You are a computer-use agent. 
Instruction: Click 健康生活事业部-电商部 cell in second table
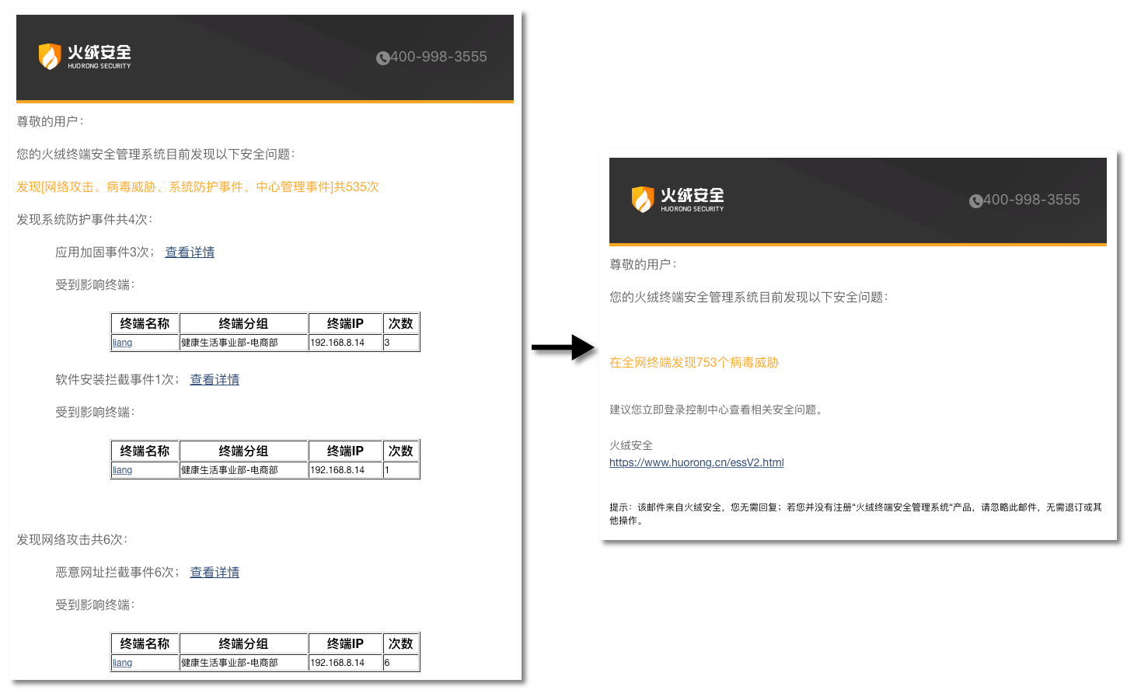pyautogui.click(x=243, y=470)
